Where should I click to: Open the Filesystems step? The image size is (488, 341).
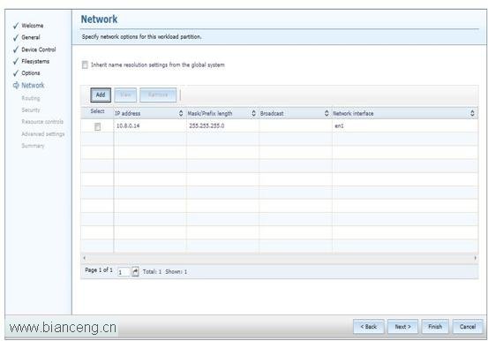click(35, 61)
